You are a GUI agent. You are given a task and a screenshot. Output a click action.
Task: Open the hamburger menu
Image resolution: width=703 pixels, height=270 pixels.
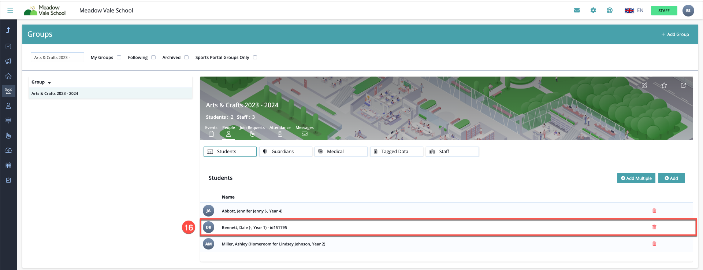pyautogui.click(x=10, y=10)
